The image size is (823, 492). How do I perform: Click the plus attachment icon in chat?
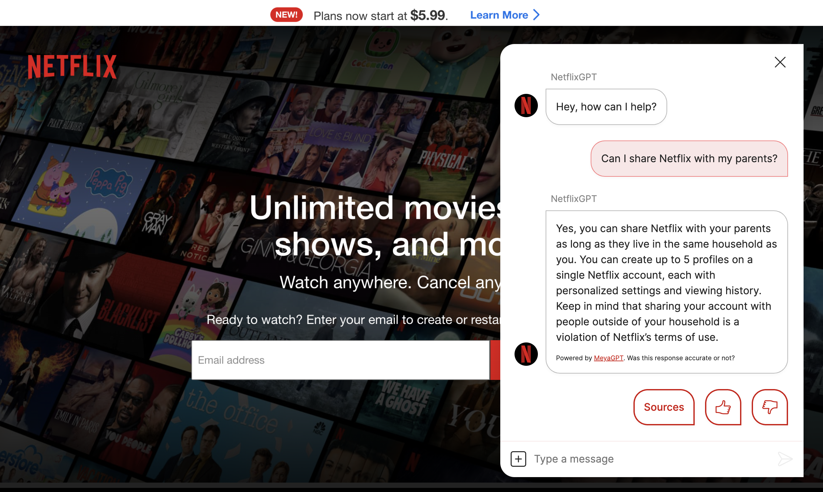tap(518, 459)
